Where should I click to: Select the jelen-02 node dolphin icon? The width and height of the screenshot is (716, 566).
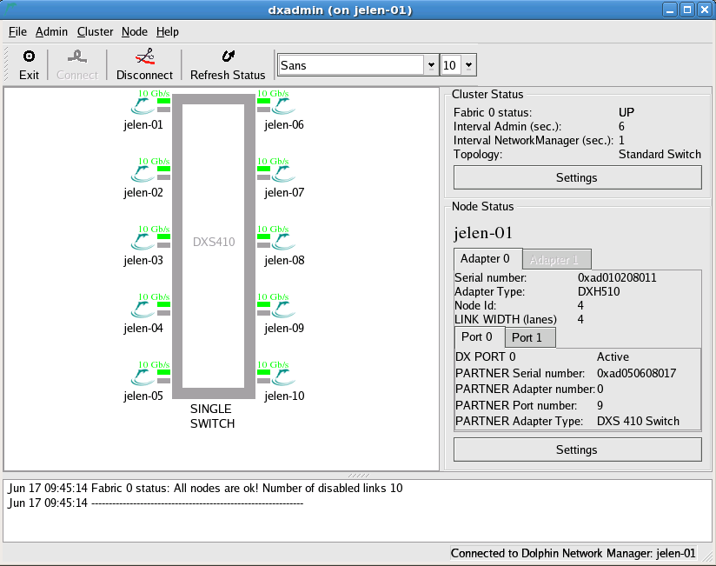tap(143, 174)
